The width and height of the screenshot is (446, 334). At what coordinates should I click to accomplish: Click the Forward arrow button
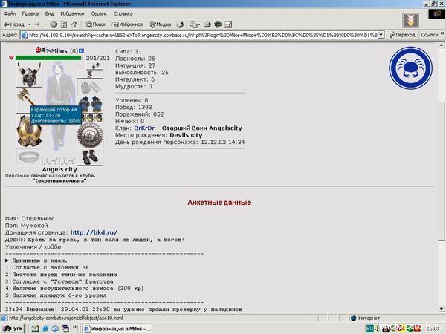pos(37,24)
